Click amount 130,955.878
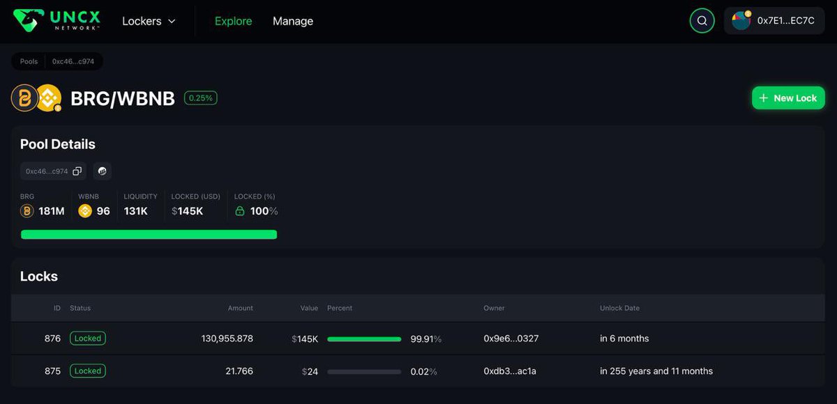 coord(227,339)
